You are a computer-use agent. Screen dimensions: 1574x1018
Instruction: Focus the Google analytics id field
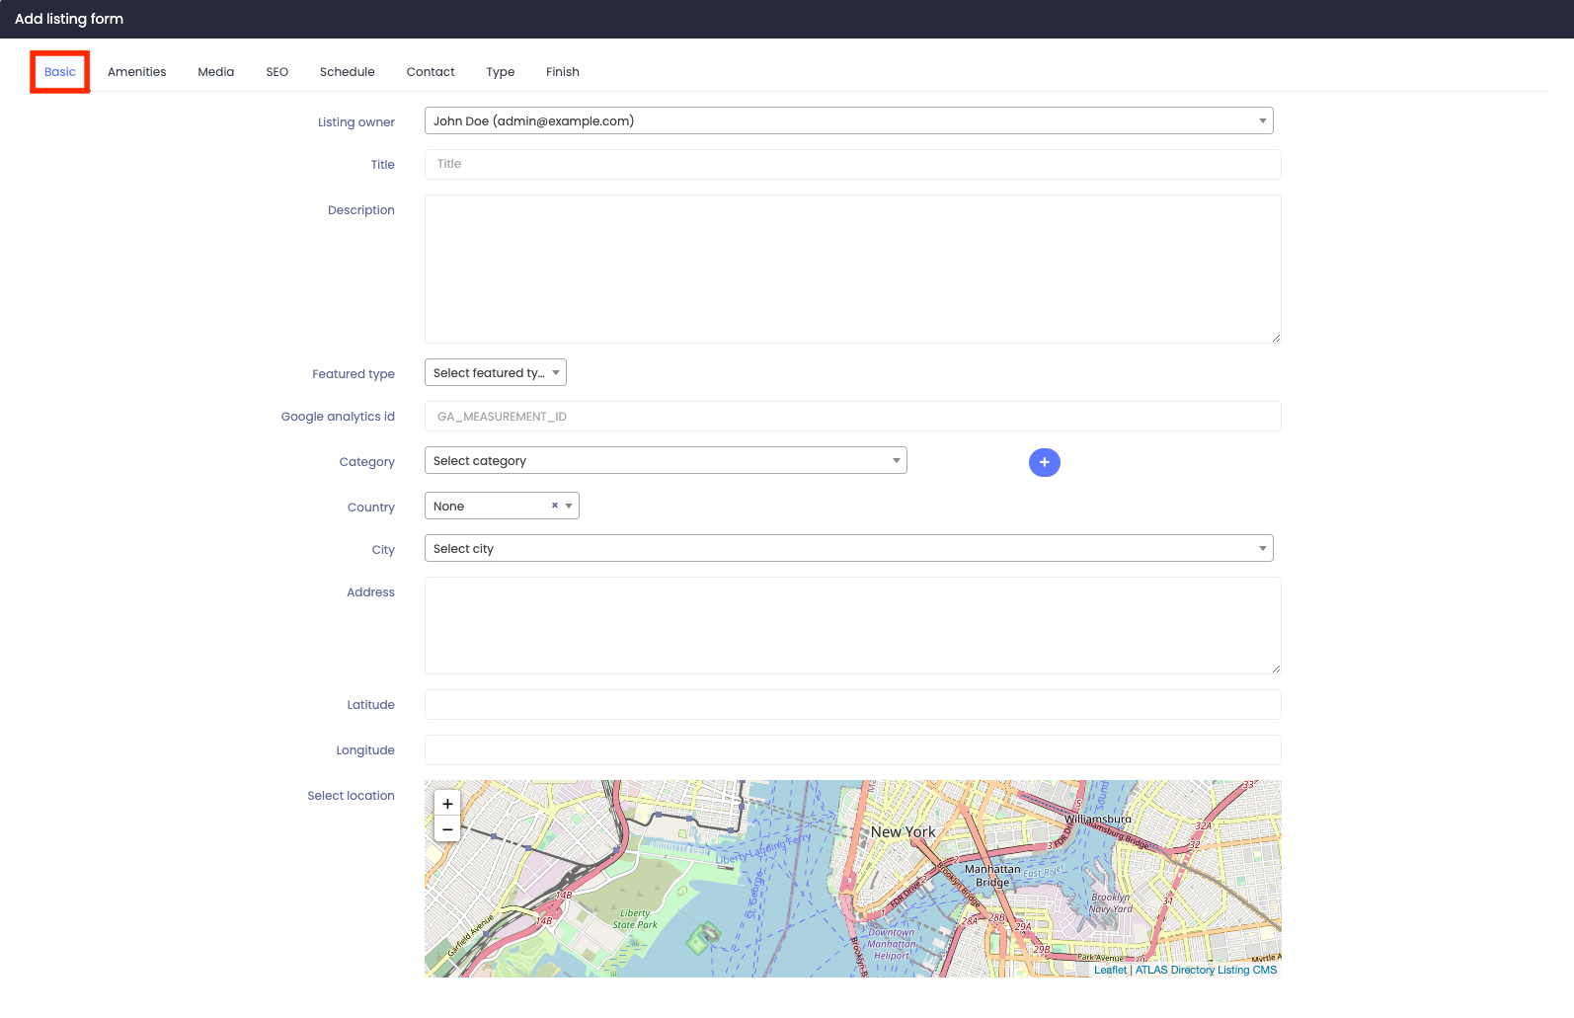tap(853, 416)
